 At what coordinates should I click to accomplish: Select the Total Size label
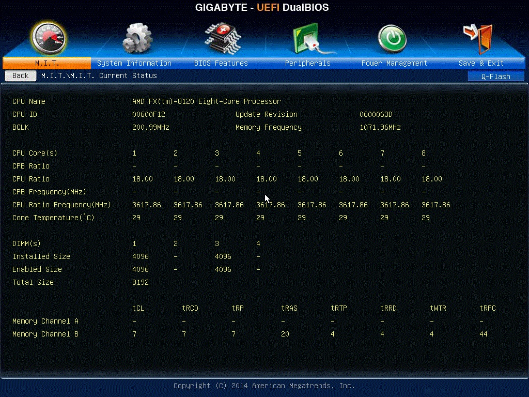pyautogui.click(x=33, y=282)
